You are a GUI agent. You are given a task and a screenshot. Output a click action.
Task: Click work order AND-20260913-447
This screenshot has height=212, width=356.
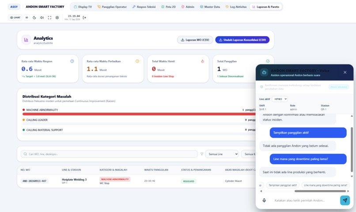click(34, 181)
